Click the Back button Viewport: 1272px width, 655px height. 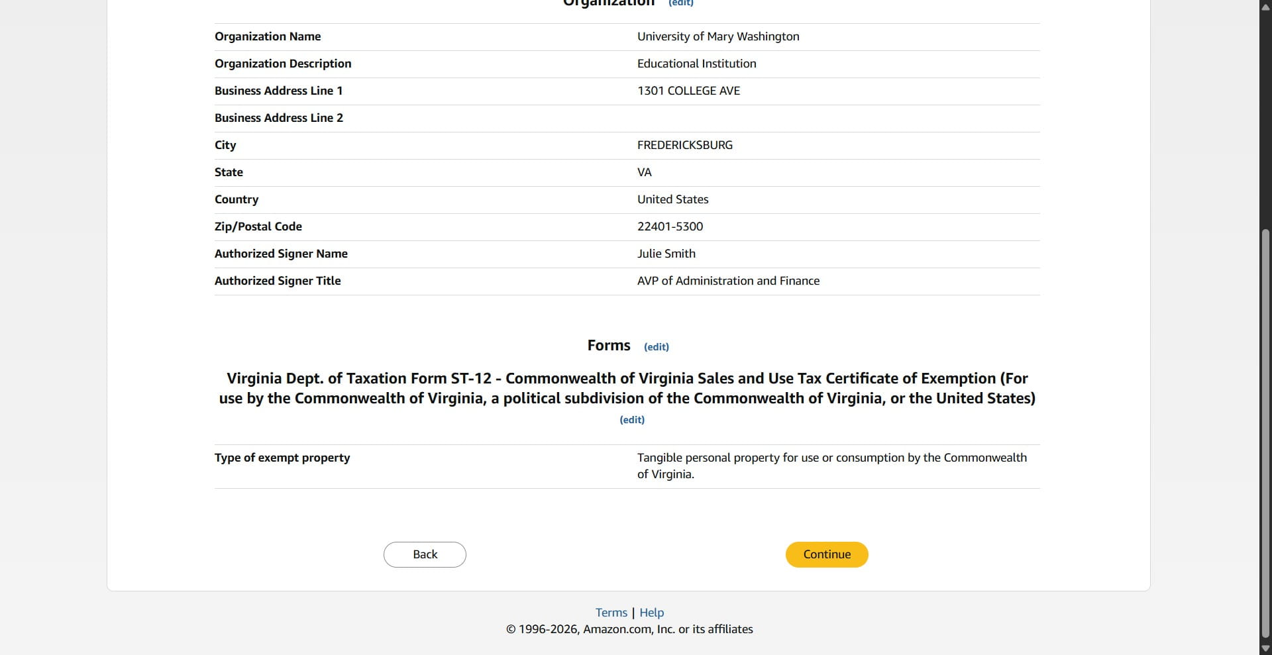pos(424,554)
